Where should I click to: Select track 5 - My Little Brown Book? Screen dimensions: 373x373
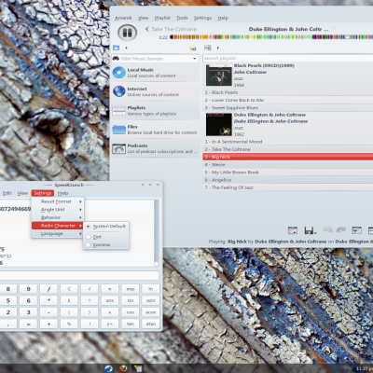(x=288, y=173)
